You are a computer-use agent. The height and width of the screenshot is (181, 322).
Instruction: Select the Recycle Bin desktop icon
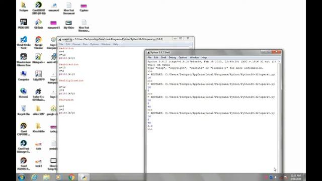point(24,110)
